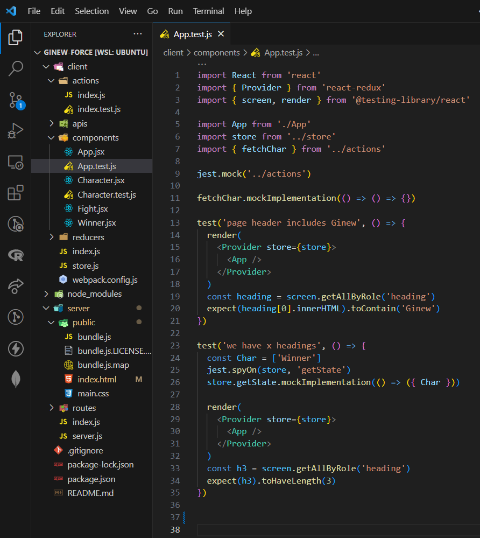Open the Selection menu
This screenshot has width=480, height=538.
click(92, 11)
